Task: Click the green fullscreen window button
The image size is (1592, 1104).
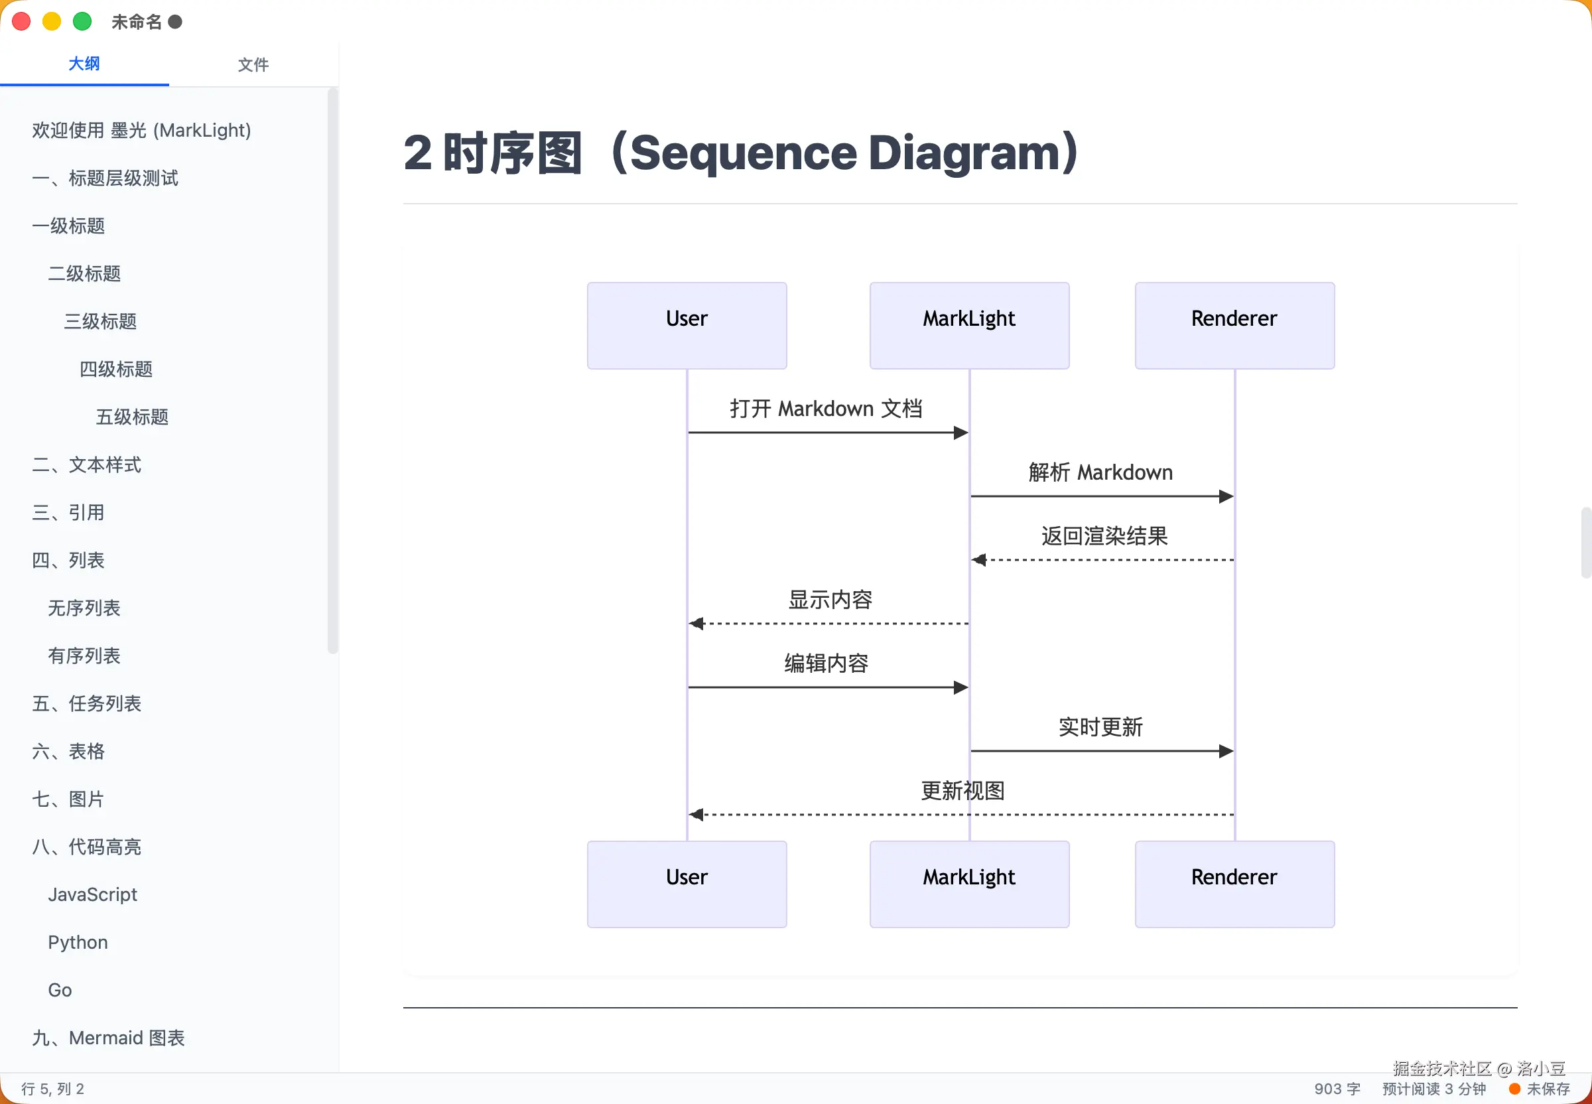Action: coord(82,21)
